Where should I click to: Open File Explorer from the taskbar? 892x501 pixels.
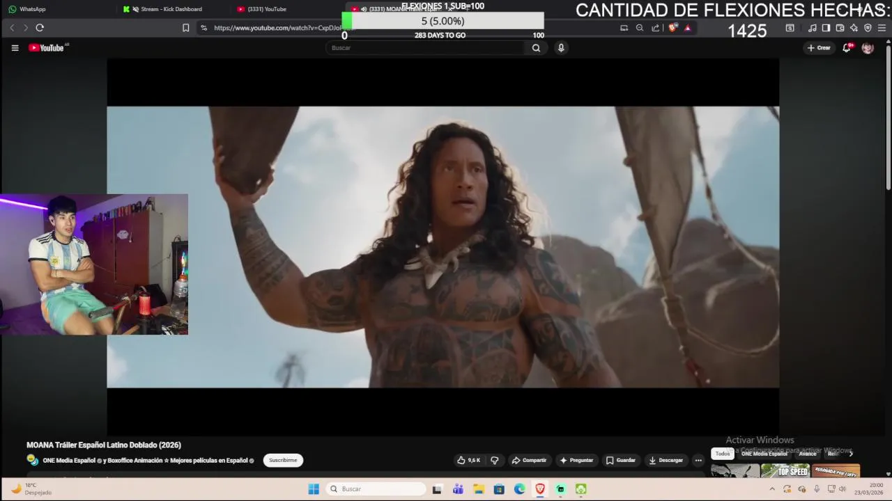coord(479,489)
